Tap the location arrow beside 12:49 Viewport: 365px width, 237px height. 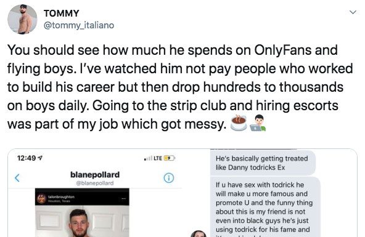pyautogui.click(x=40, y=158)
